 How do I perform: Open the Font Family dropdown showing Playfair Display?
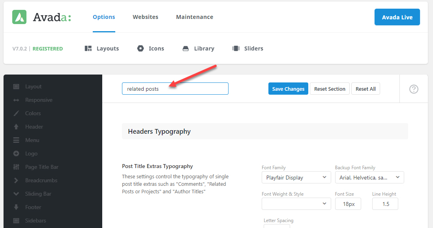pos(296,178)
